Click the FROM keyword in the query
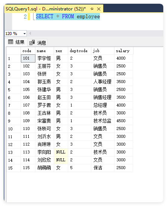The width and height of the screenshot is (167, 206). [68, 16]
